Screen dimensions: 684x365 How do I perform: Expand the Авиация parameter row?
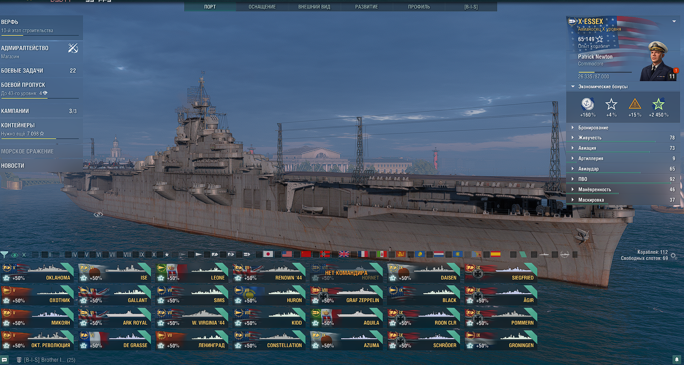pyautogui.click(x=623, y=148)
